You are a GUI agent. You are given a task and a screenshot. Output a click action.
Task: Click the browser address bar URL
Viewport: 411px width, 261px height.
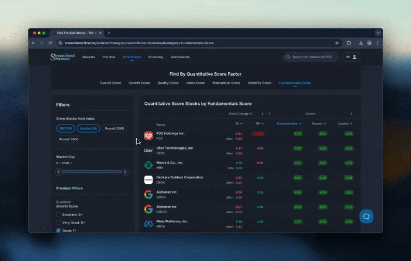click(139, 43)
